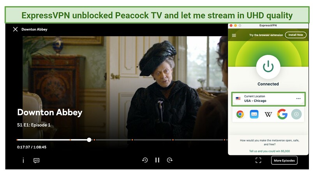
Task: Open the Wikipedia shortcut
Action: (268, 114)
